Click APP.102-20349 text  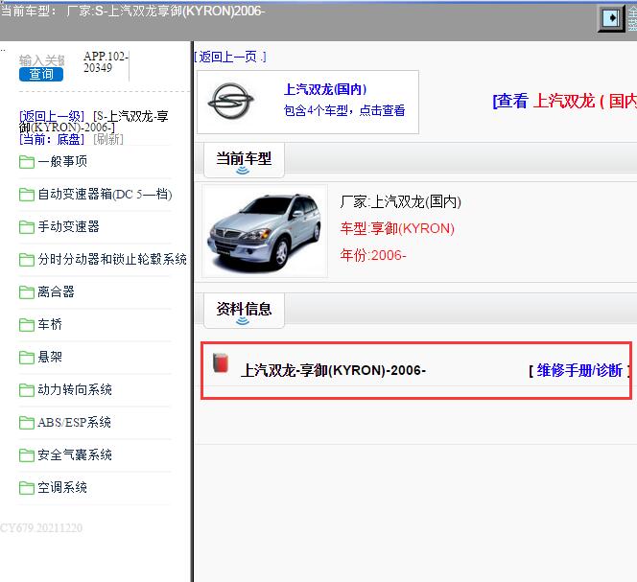[x=106, y=61]
